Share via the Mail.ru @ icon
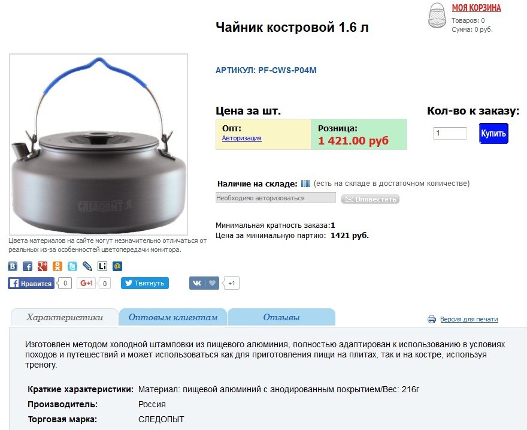Viewport: 527px width, 430px height. [x=117, y=266]
